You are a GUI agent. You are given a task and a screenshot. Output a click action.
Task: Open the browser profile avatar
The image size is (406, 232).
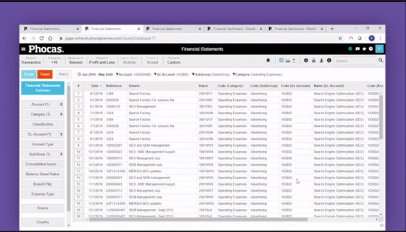(372, 38)
